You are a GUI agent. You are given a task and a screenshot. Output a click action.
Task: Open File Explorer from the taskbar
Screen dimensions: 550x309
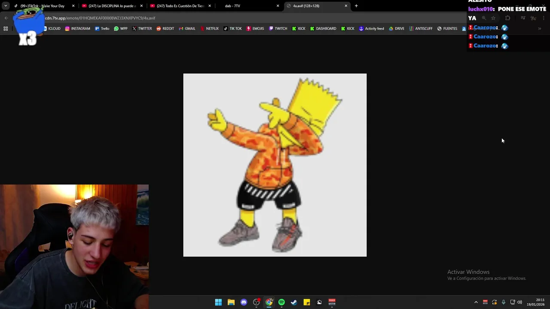click(x=231, y=302)
